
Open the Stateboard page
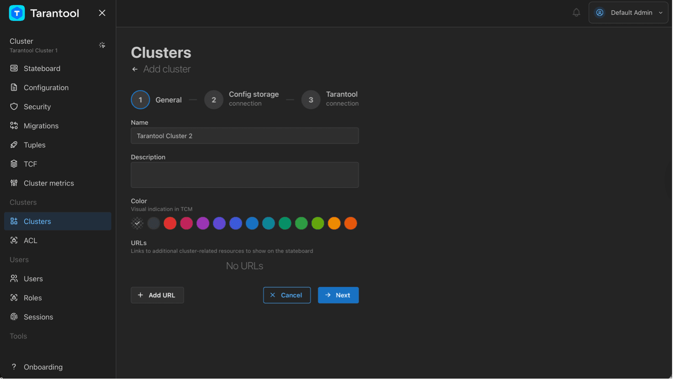[58, 68]
